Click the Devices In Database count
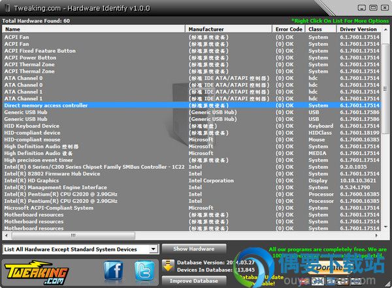Image resolution: width=392 pixels, height=288 pixels. pyautogui.click(x=216, y=270)
